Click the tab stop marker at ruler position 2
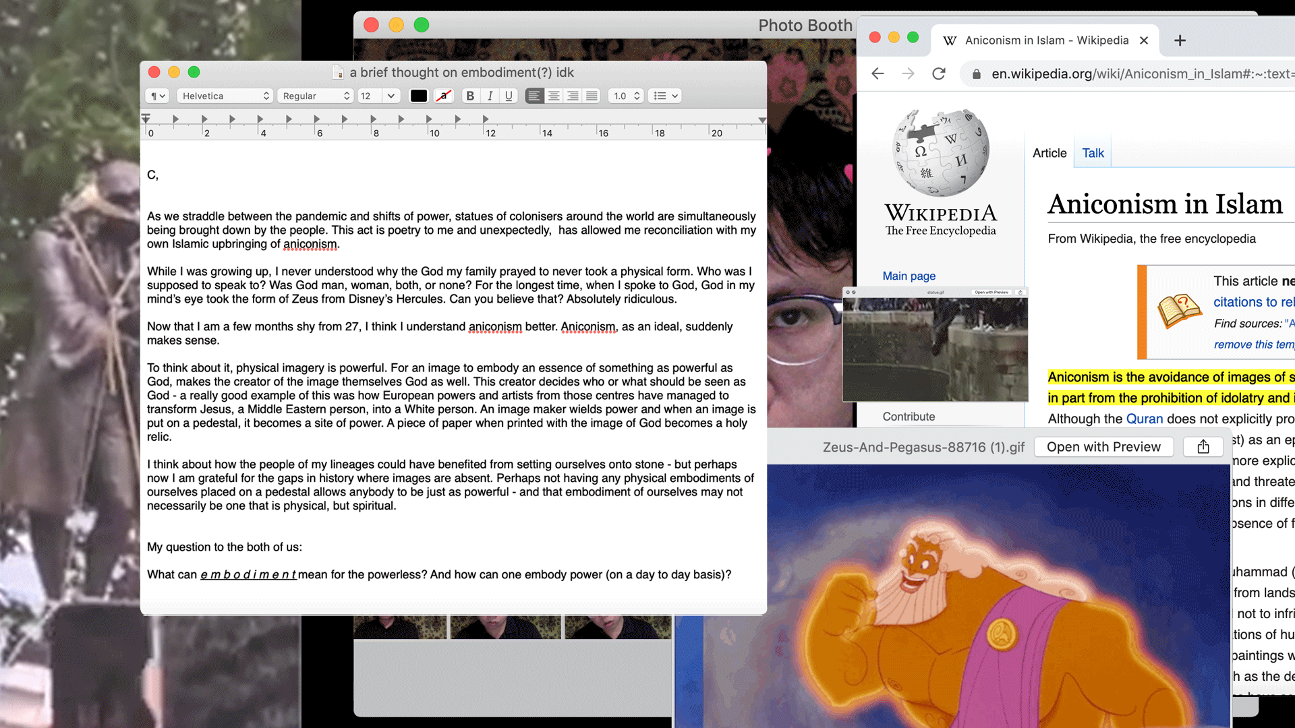Viewport: 1295px width, 728px height. click(x=204, y=119)
